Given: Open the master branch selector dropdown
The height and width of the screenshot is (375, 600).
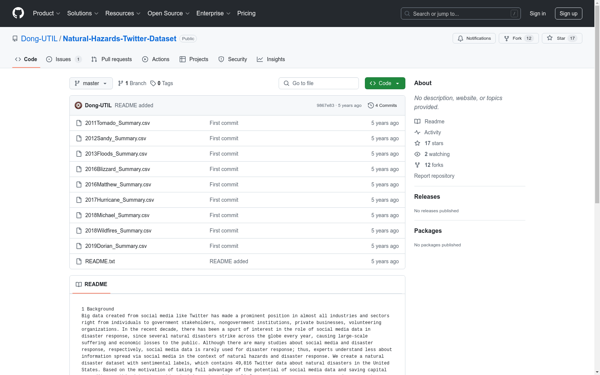Looking at the screenshot, I should tap(91, 83).
